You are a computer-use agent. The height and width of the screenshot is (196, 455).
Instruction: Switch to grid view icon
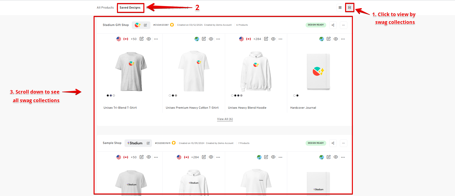(340, 8)
